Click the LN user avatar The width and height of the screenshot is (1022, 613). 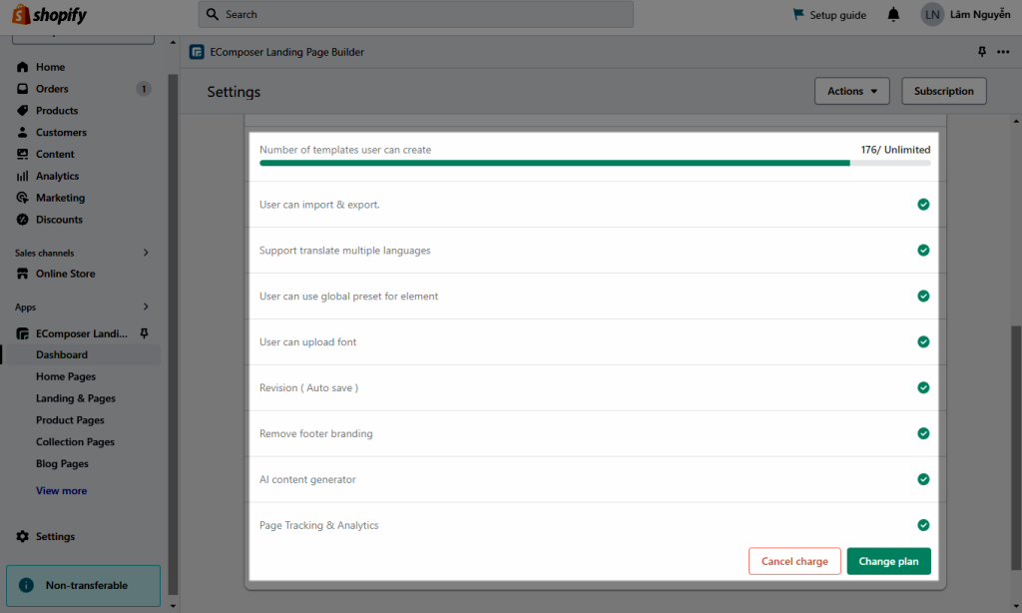pos(932,14)
